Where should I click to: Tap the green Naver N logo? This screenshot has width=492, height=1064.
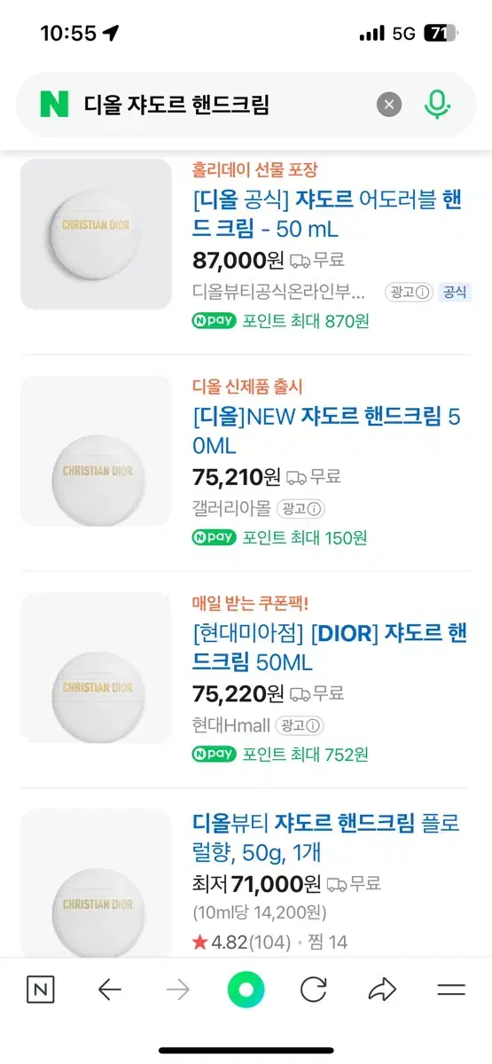[54, 105]
